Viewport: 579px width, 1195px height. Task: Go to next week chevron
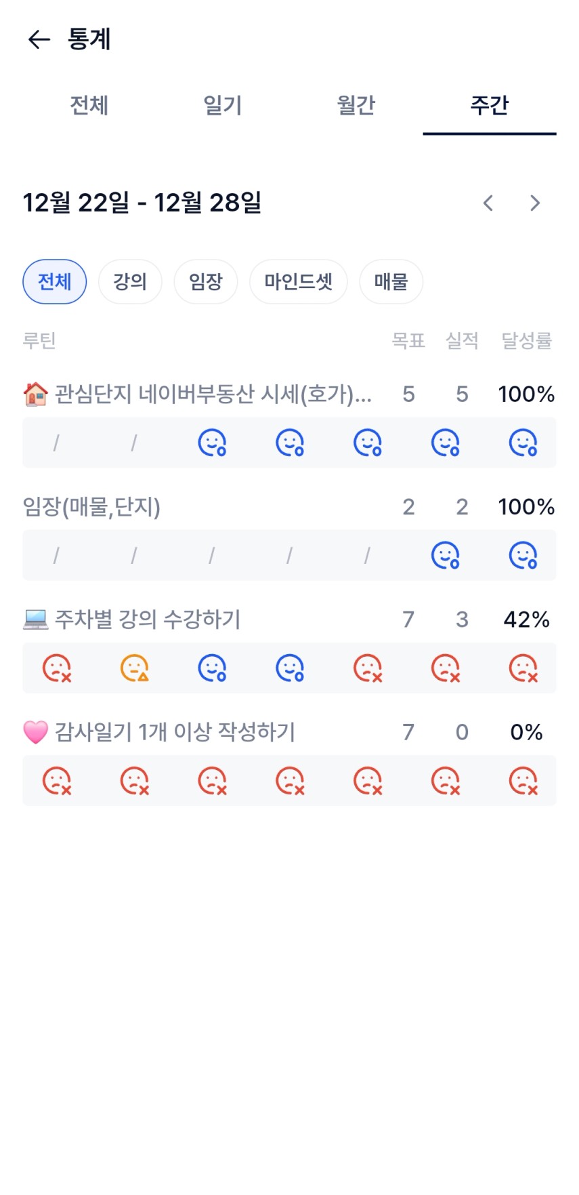[x=535, y=203]
